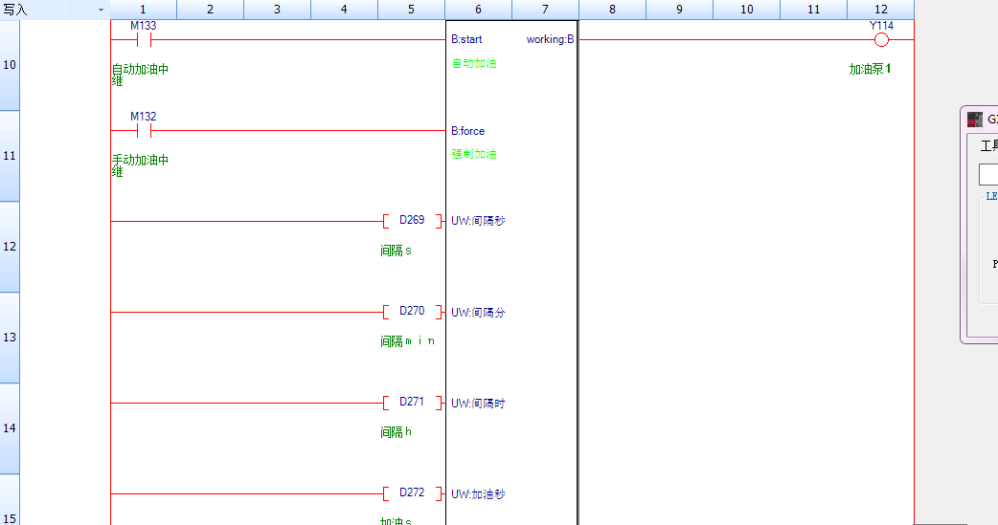Click the M133 normally-open contact
This screenshot has height=525, width=998.
pyautogui.click(x=144, y=39)
